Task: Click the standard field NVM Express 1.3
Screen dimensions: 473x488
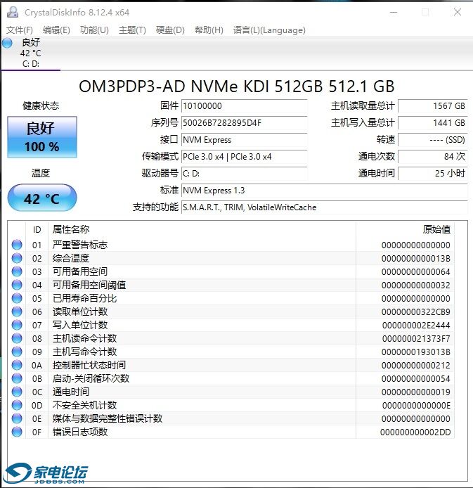Action: (324, 191)
